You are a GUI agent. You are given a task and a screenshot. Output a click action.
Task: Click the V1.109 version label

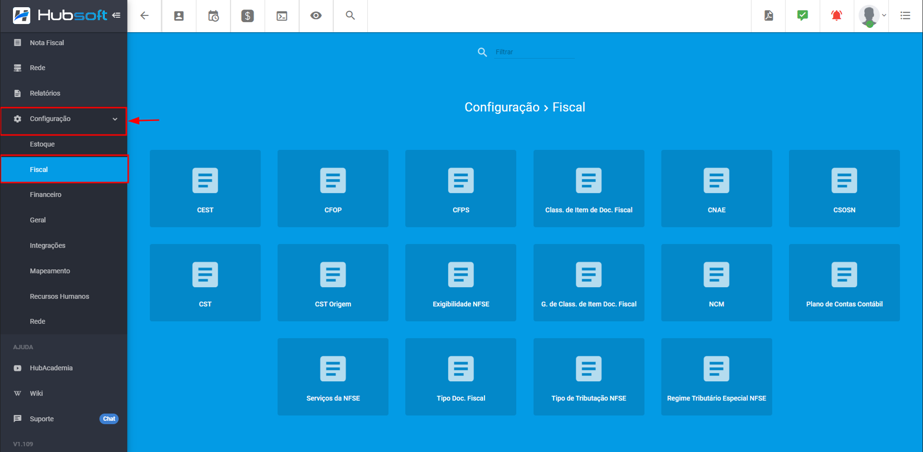click(x=23, y=444)
